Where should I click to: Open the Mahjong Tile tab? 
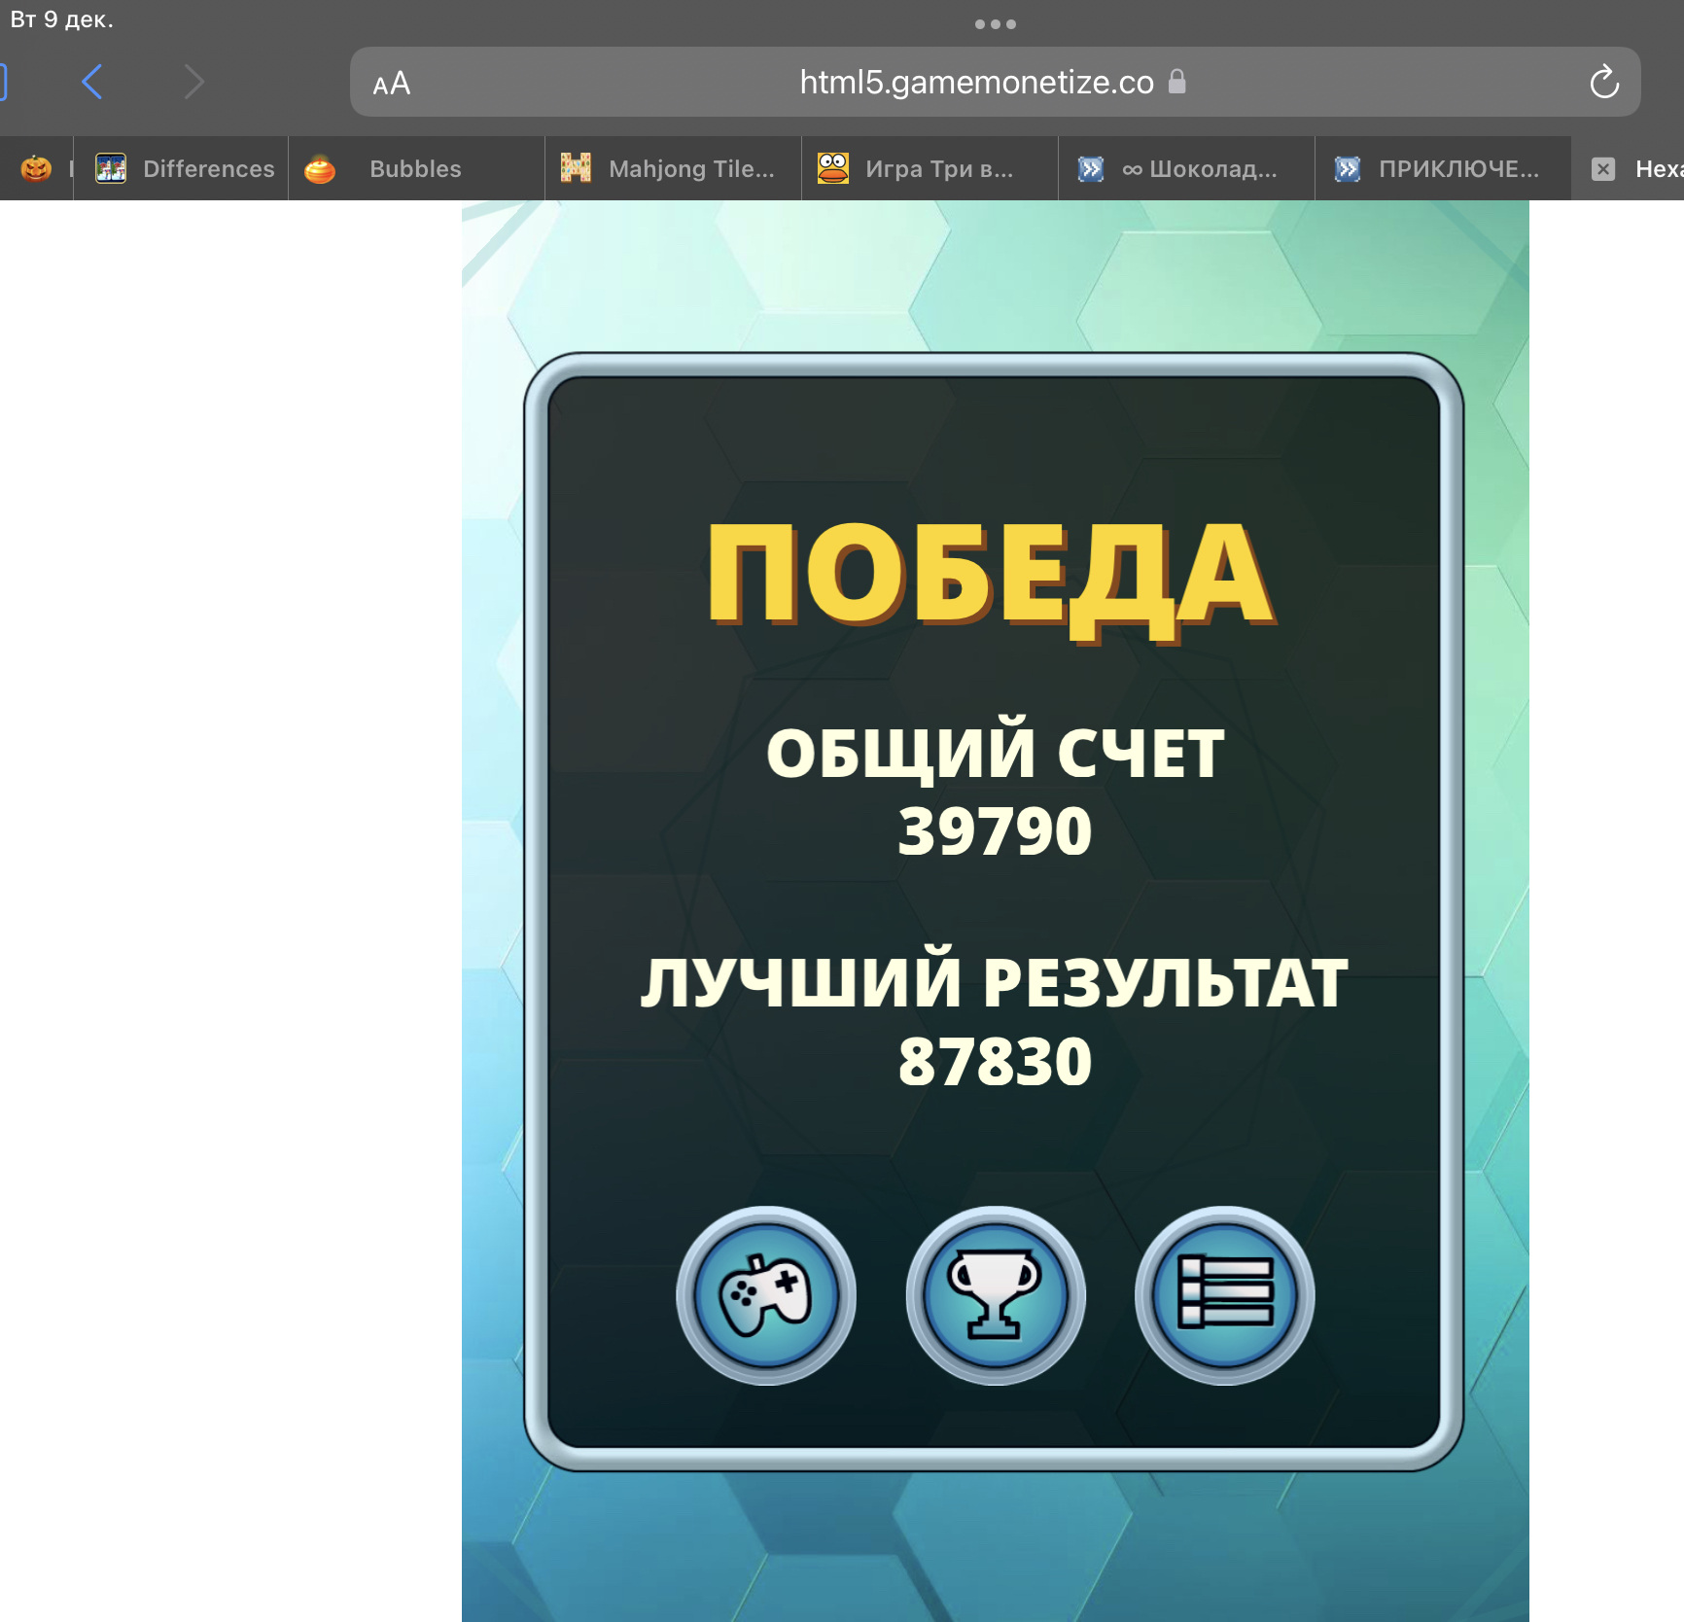point(673,169)
